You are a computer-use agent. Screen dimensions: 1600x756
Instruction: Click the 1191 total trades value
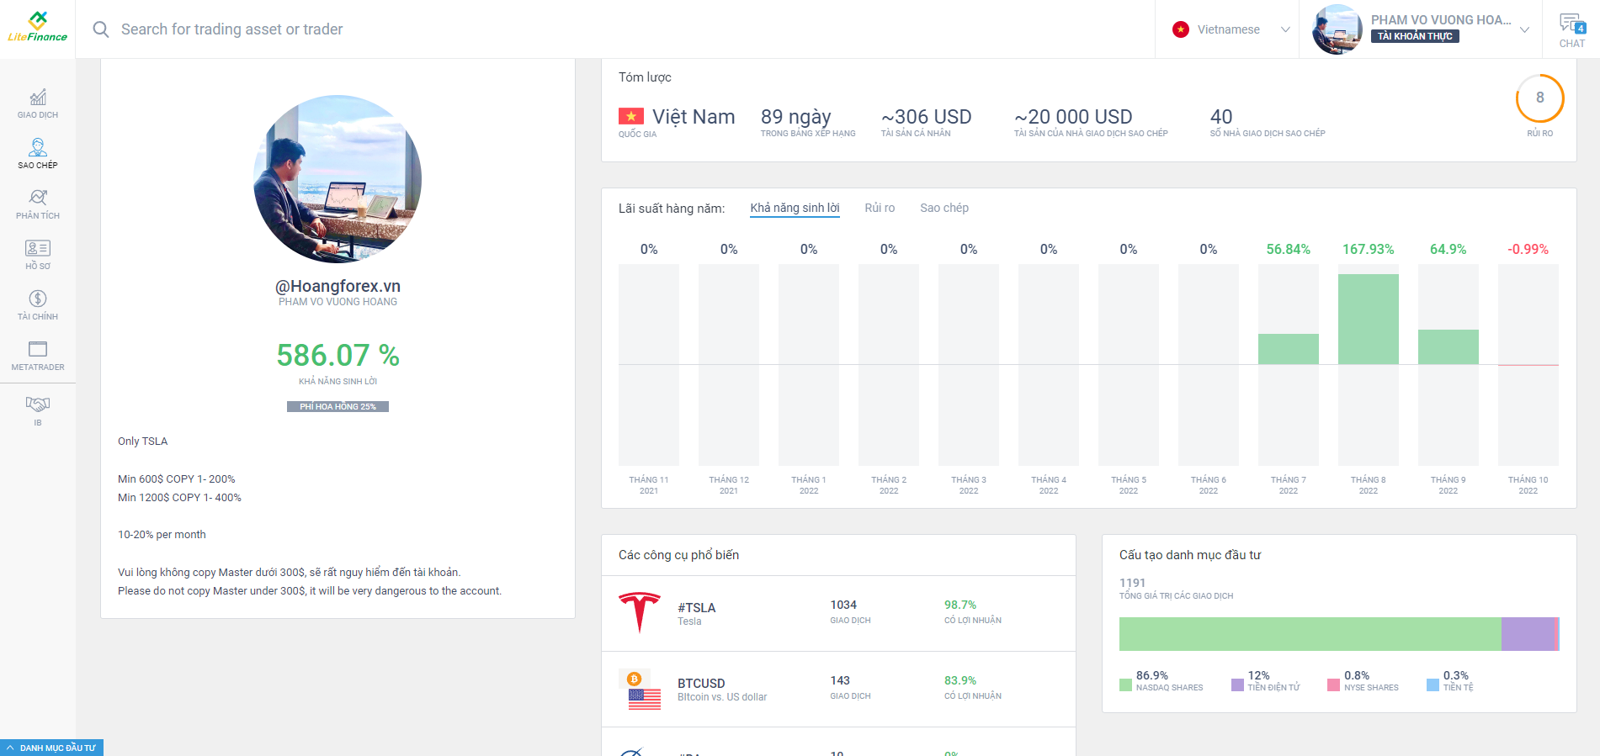click(1132, 583)
